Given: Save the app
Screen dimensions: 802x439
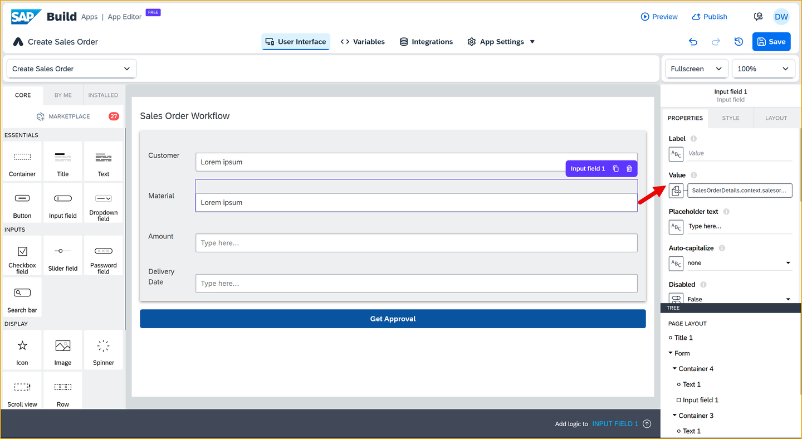Looking at the screenshot, I should [x=771, y=42].
